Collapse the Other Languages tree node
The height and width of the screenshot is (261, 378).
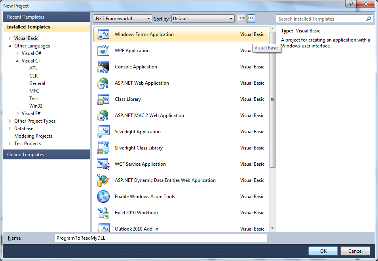pos(10,46)
